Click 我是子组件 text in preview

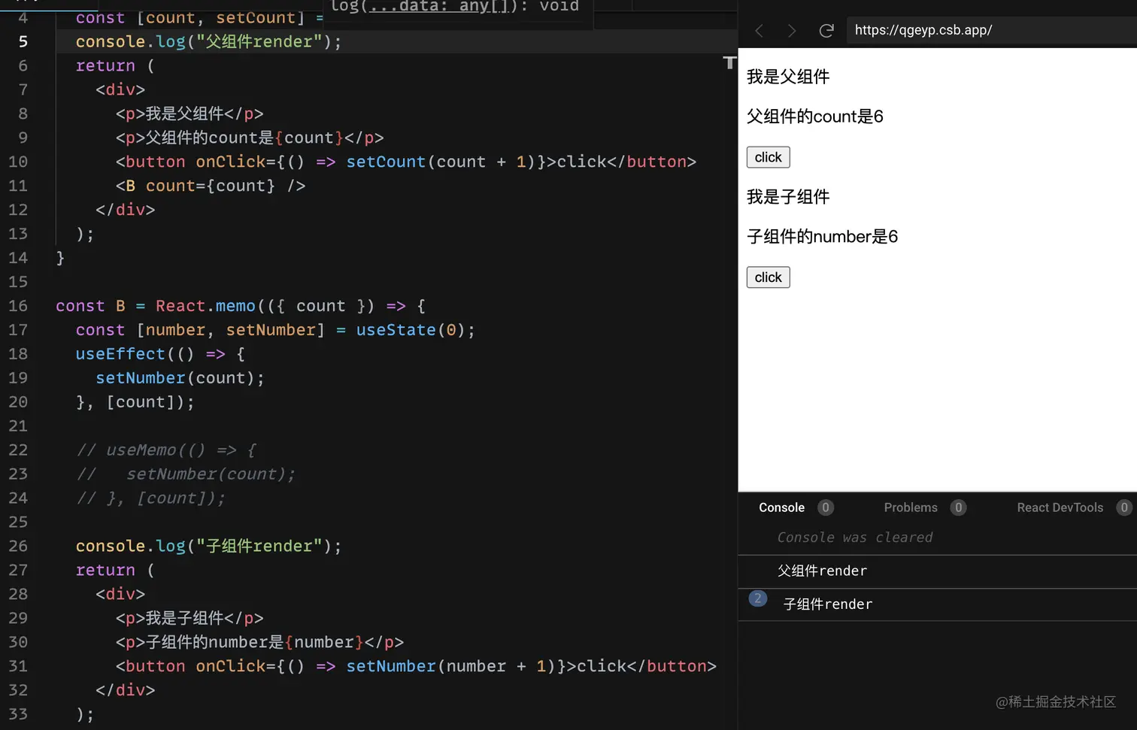point(788,197)
